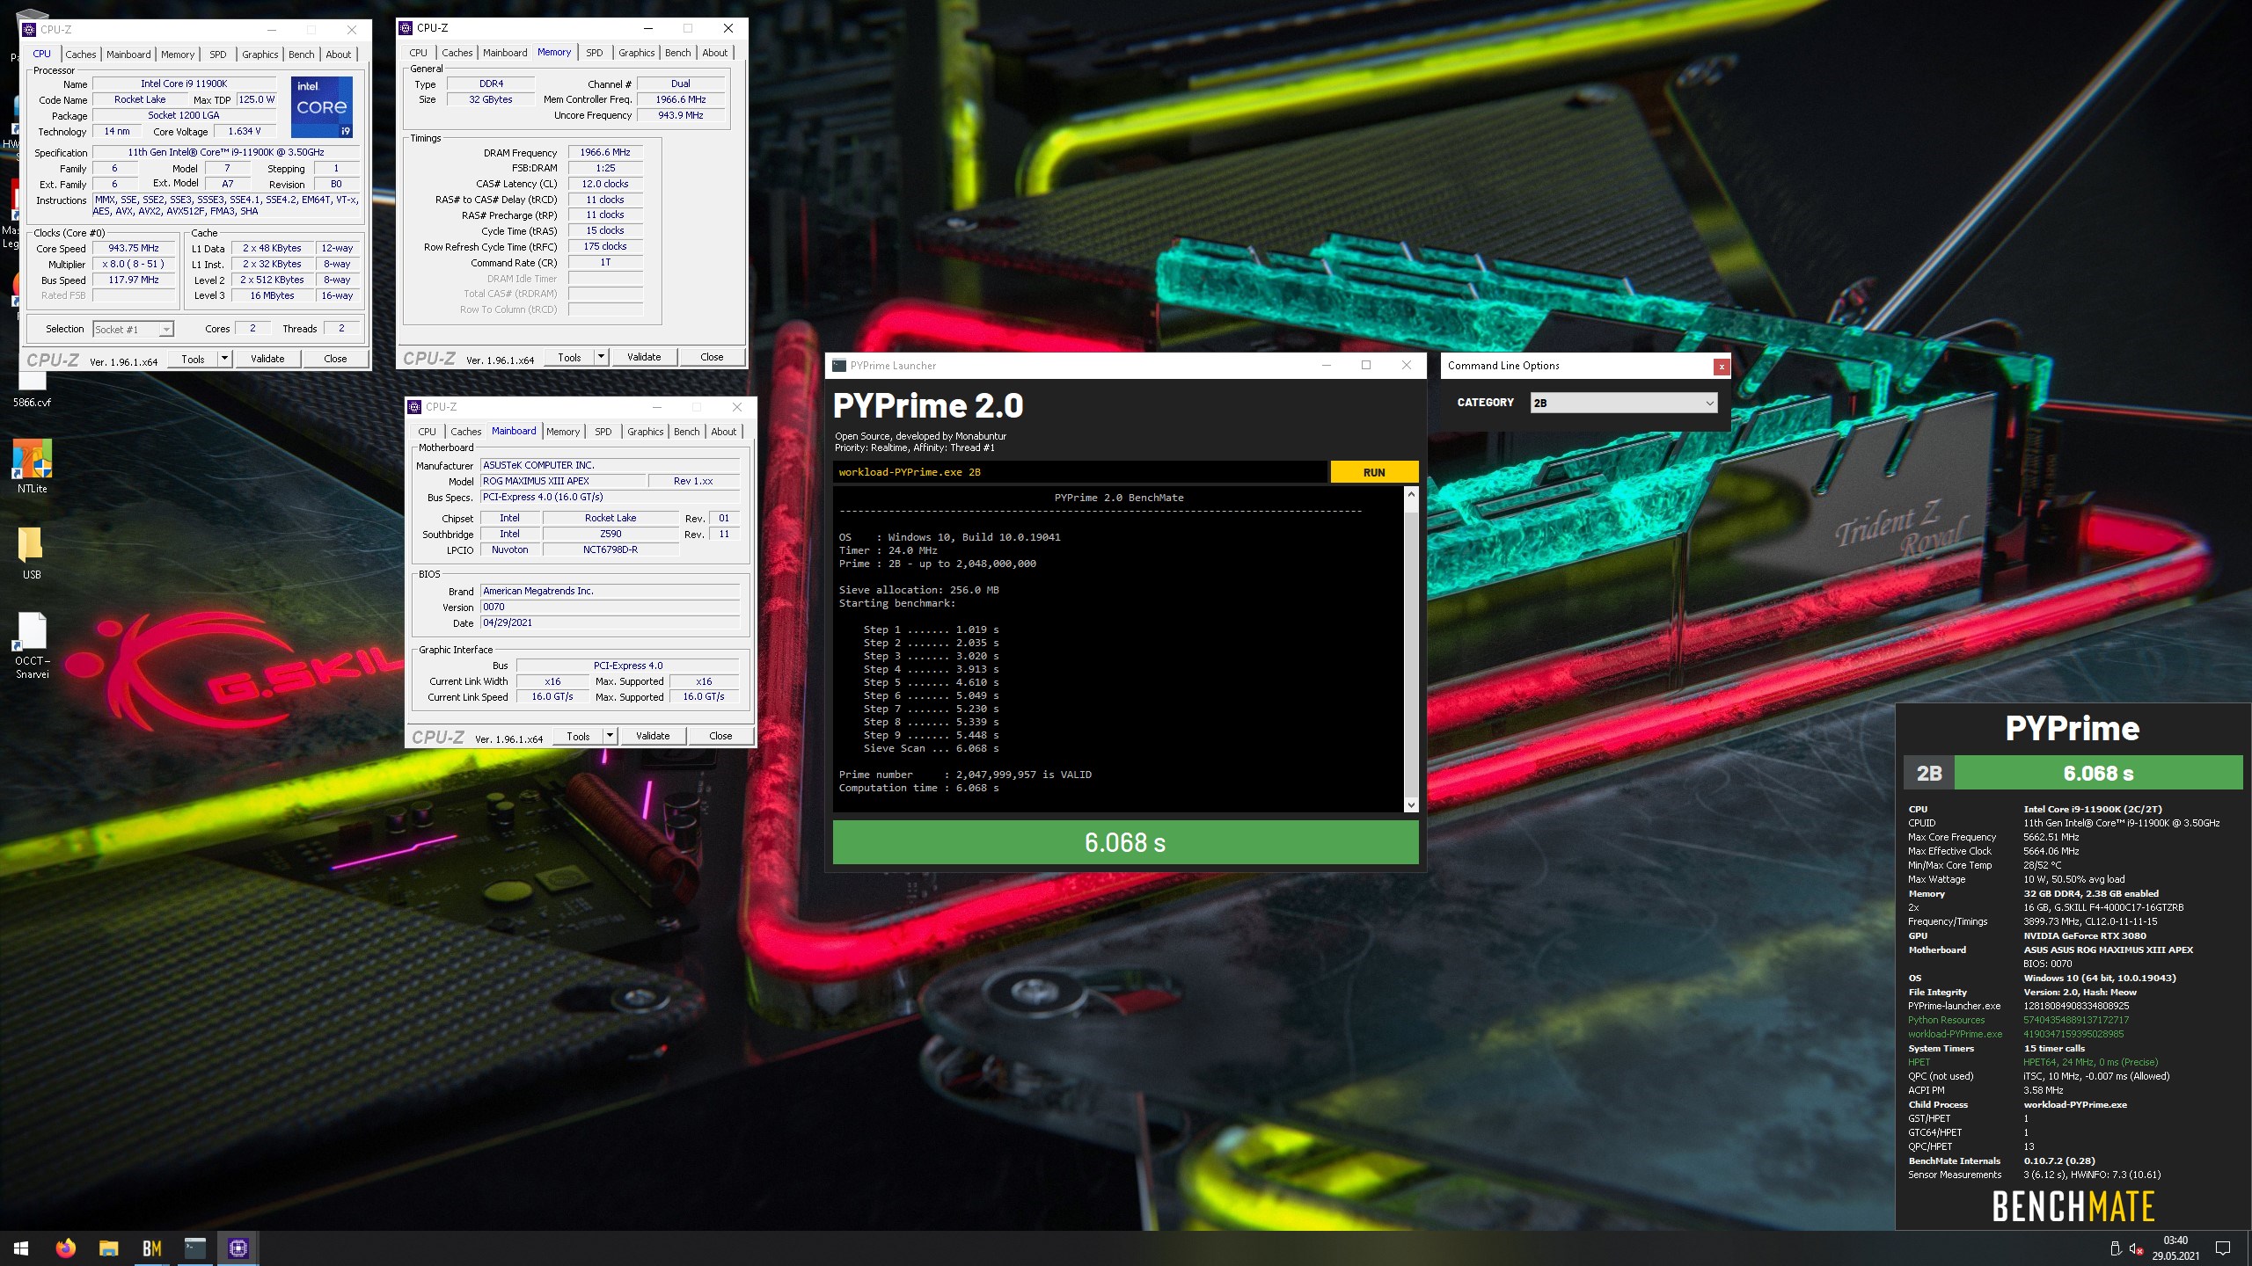Click the muted volume tray icon
2252x1266 pixels.
point(2136,1248)
